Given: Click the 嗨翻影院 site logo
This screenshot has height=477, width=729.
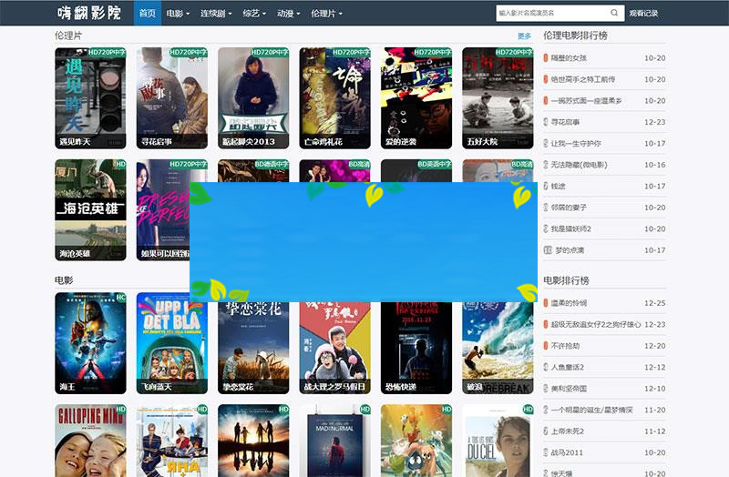Looking at the screenshot, I should [88, 14].
